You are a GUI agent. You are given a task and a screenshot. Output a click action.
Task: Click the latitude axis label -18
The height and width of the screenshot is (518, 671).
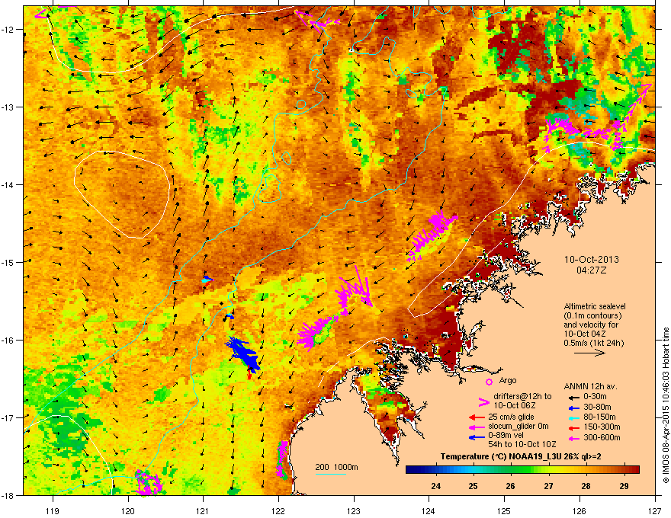point(8,495)
